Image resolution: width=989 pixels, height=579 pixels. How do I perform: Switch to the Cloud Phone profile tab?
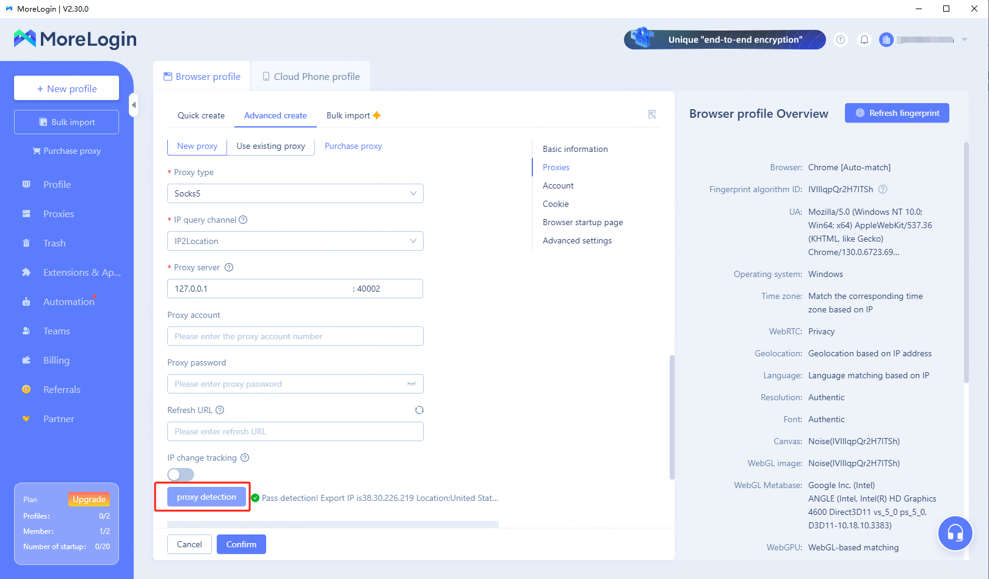[311, 77]
